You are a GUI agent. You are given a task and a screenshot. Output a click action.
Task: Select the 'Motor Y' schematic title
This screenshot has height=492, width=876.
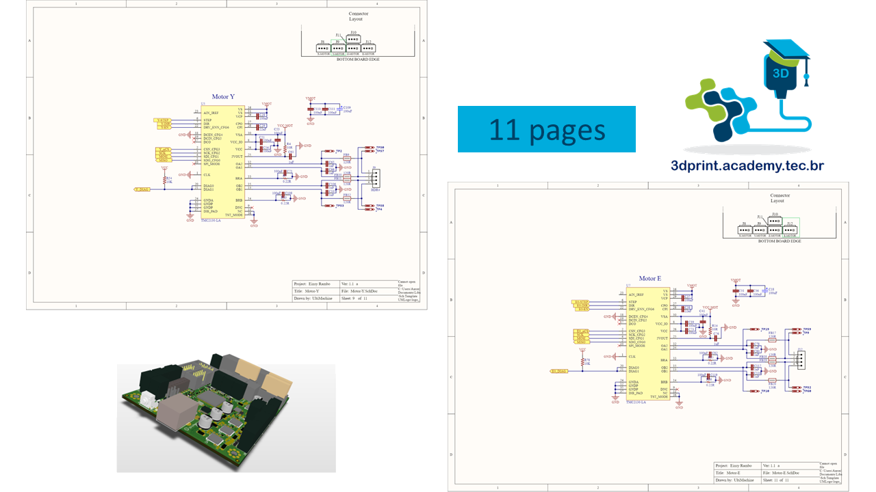coord(223,97)
